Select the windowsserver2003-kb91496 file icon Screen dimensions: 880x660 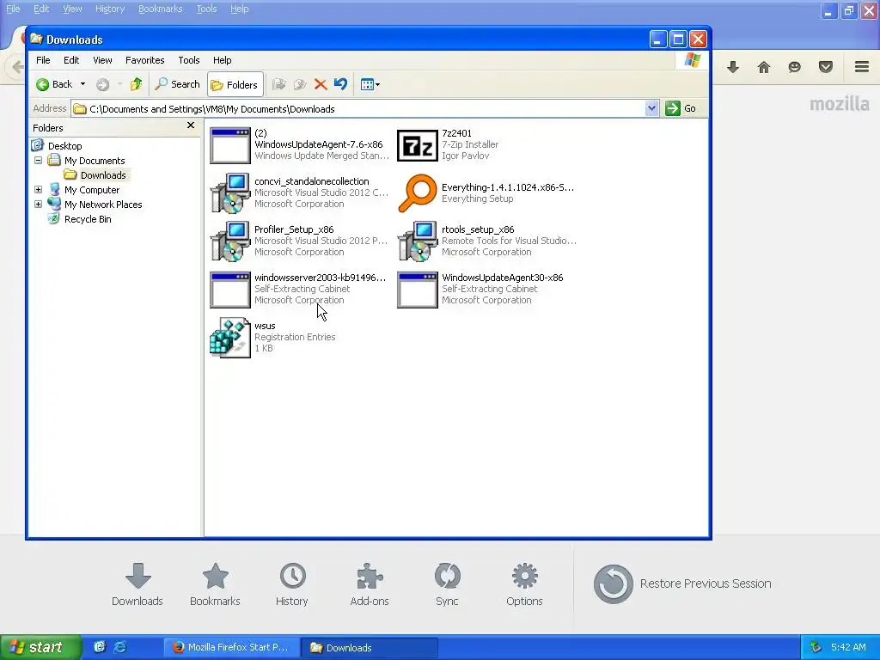[x=230, y=290]
